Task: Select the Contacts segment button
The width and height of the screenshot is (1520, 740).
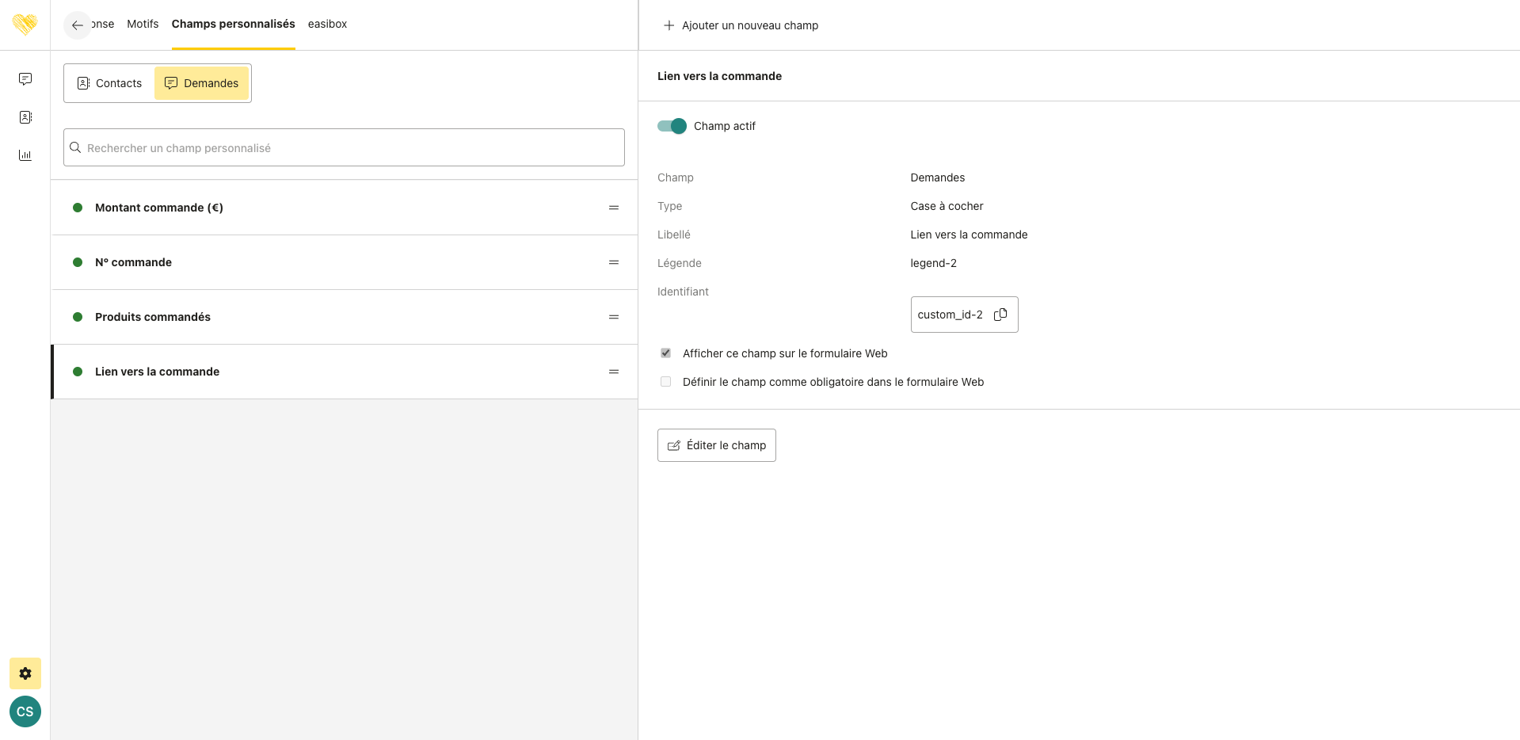Action: [109, 83]
